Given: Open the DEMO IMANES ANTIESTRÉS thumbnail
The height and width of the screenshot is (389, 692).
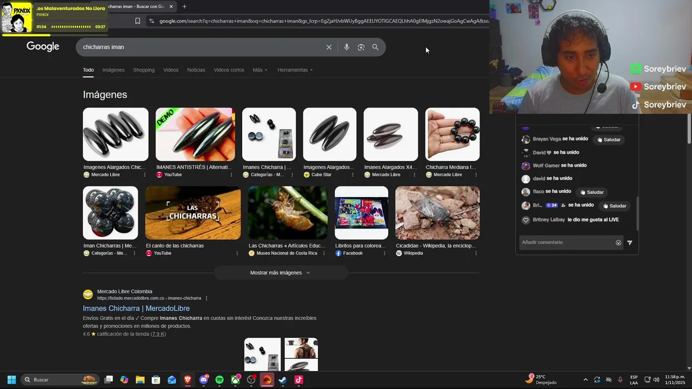Looking at the screenshot, I should point(195,134).
